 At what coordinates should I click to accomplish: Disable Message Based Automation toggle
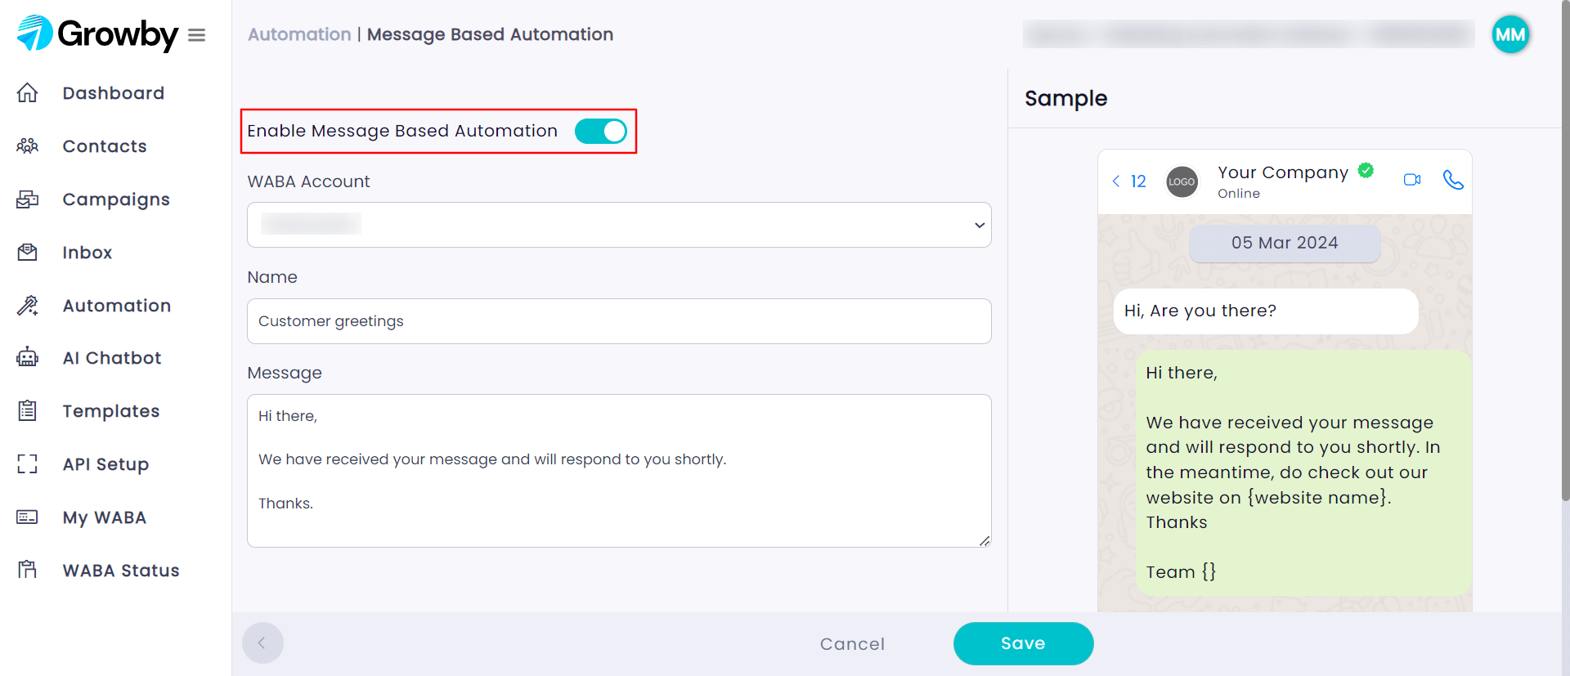point(601,131)
